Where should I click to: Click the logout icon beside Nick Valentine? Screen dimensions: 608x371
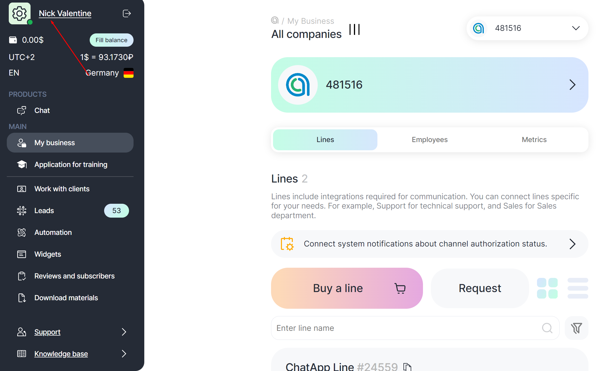point(127,13)
